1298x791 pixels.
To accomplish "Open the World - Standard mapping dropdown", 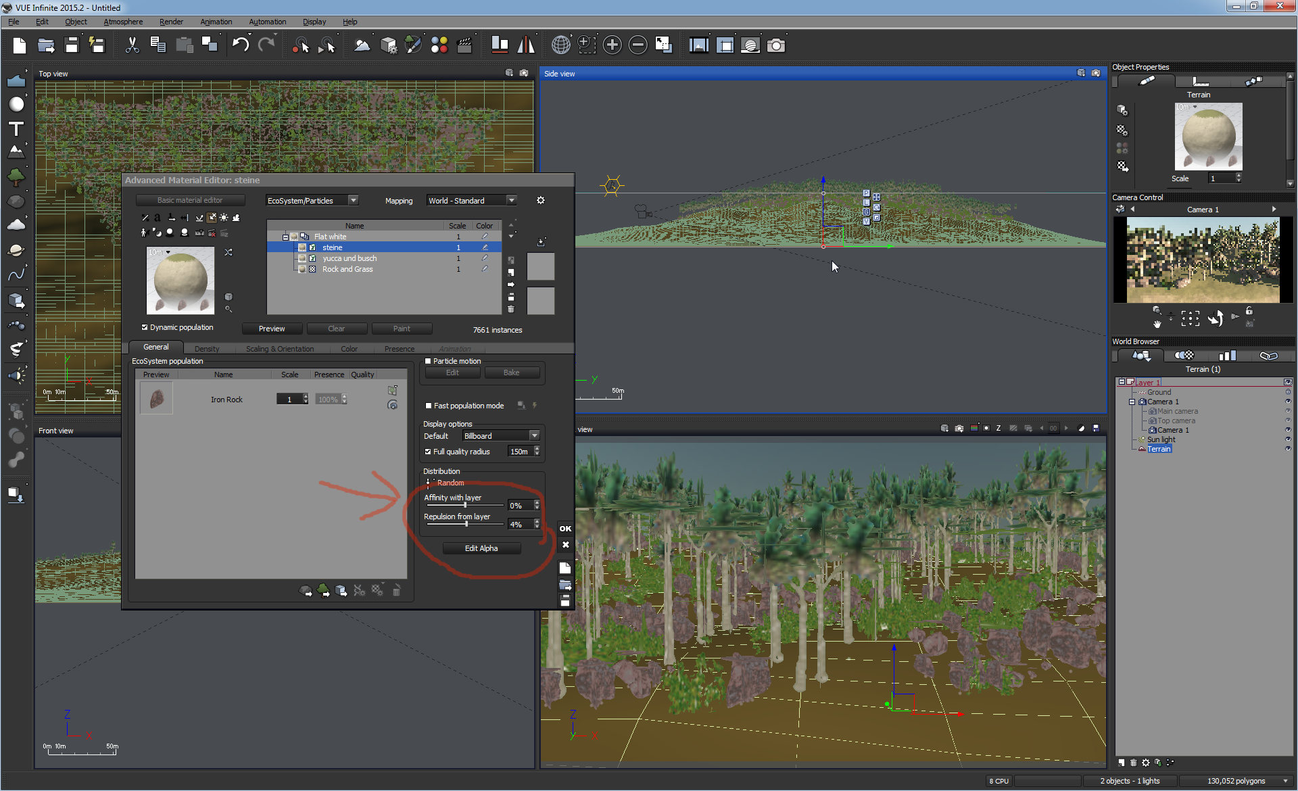I will click(x=512, y=200).
